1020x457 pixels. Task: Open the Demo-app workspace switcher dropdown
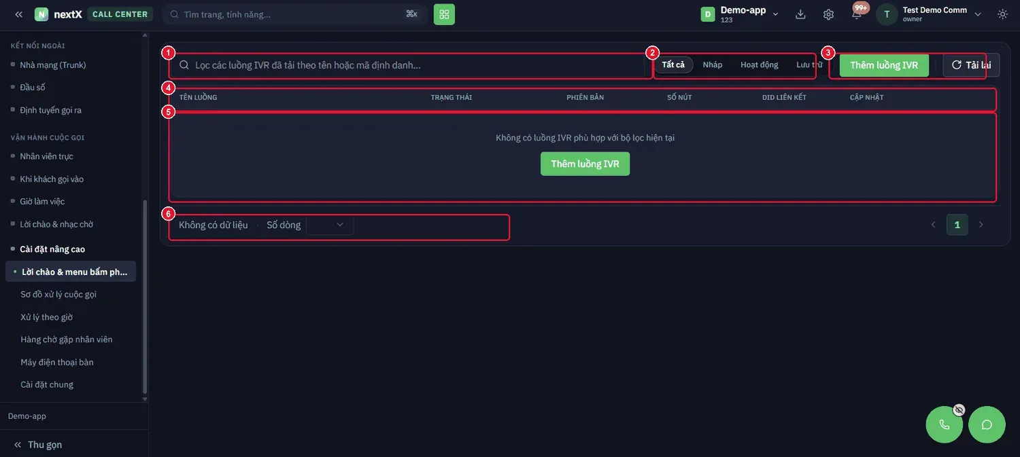740,14
